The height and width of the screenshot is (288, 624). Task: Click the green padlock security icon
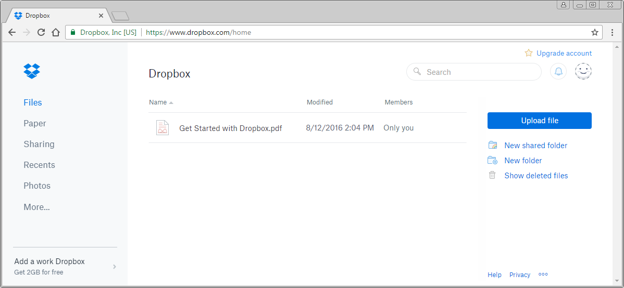pyautogui.click(x=73, y=33)
